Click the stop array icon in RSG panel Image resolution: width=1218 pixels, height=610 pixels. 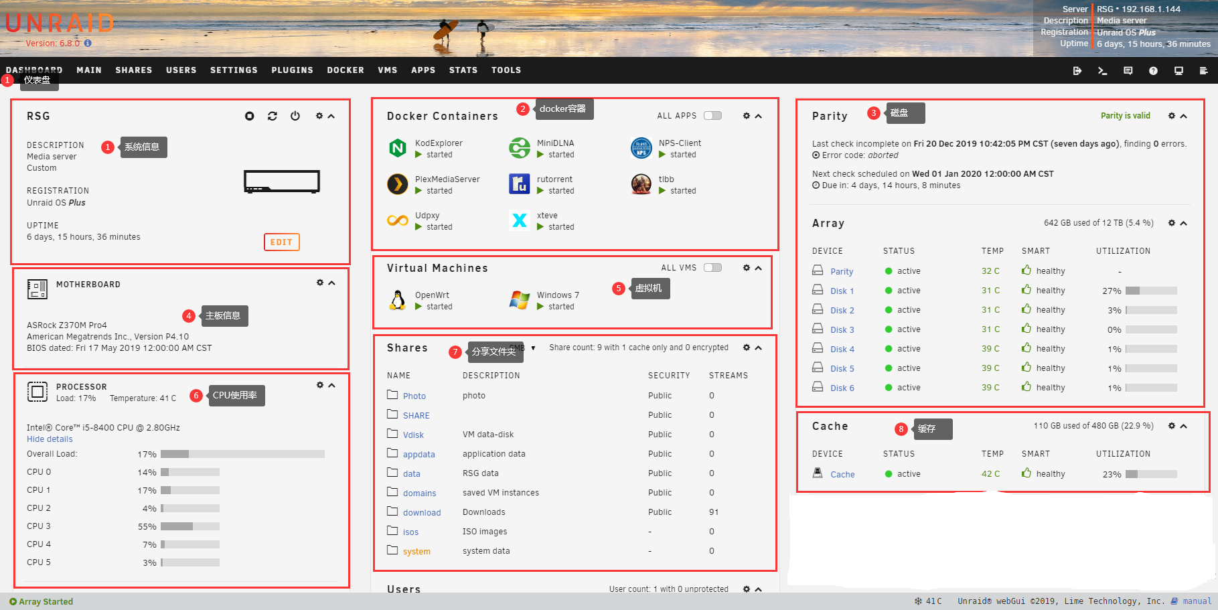pyautogui.click(x=250, y=116)
